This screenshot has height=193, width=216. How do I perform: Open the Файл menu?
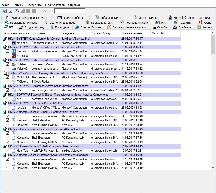point(6,5)
